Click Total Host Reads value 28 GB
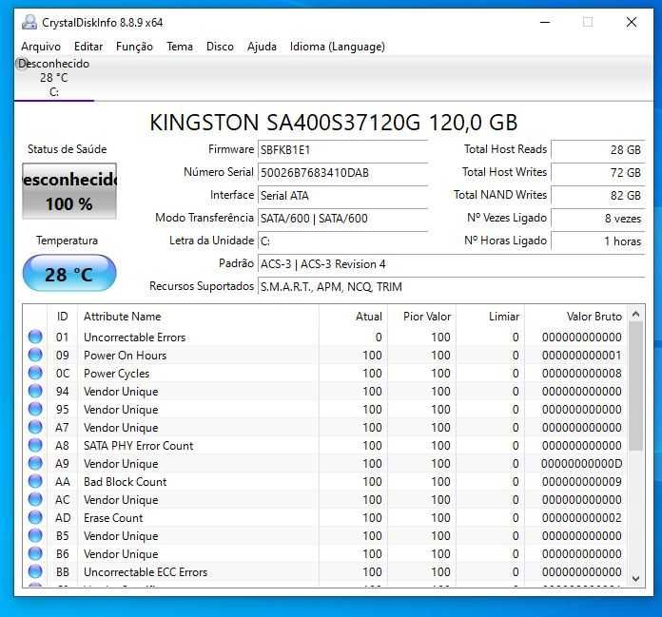662x617 pixels. (598, 150)
